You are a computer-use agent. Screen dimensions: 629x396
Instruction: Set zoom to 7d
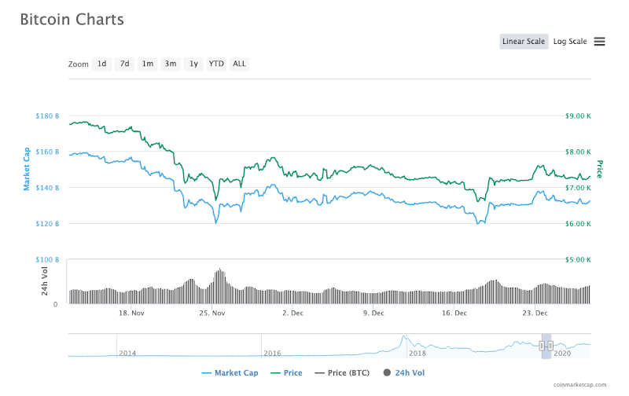point(125,64)
